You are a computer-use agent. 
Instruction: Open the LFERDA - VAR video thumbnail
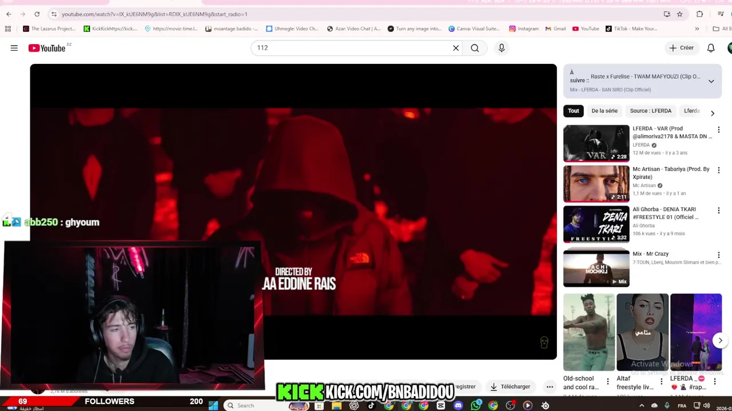[x=596, y=143]
